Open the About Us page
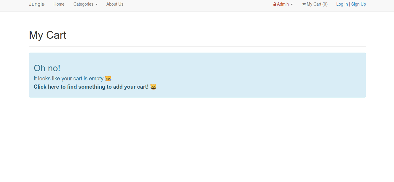The image size is (394, 182). point(115,4)
